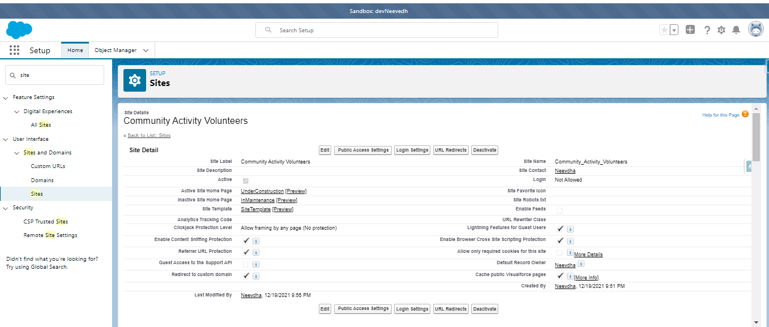Open the App Launcher grid icon

14,50
